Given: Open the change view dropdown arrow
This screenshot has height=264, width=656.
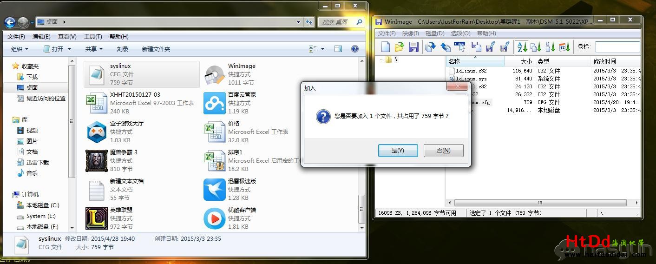Looking at the screenshot, I should pyautogui.click(x=323, y=49).
